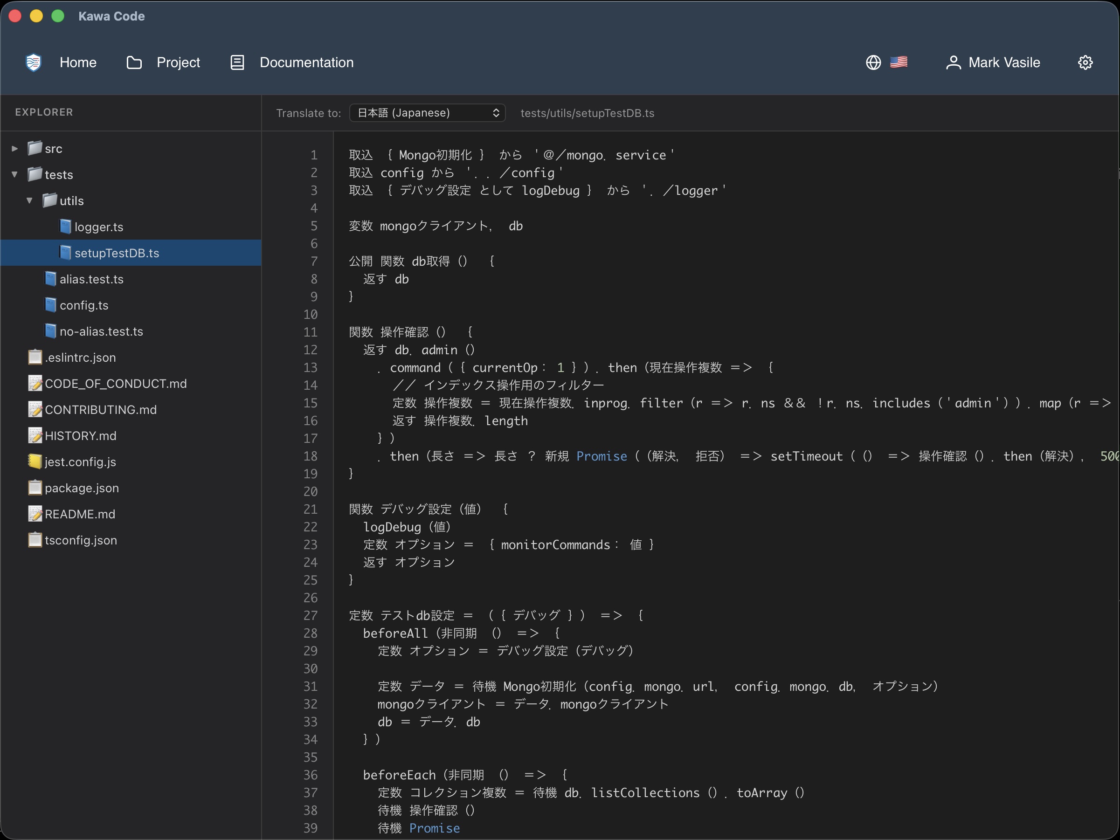Select logger.ts in the explorer
Image resolution: width=1120 pixels, height=840 pixels.
click(x=99, y=227)
